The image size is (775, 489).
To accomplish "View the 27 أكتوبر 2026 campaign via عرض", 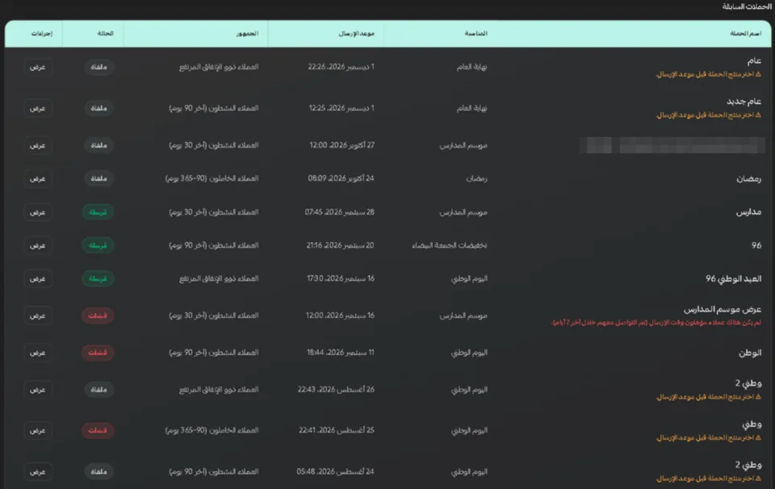I will point(38,145).
